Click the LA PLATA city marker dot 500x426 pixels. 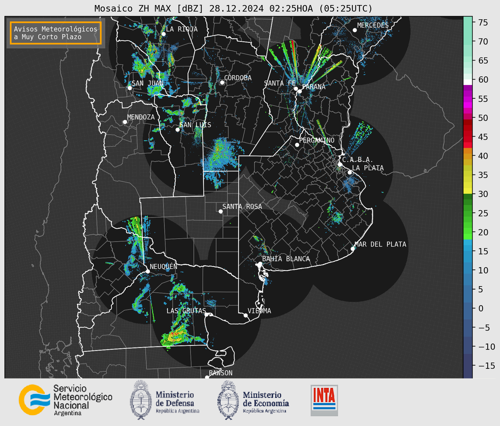pos(350,172)
